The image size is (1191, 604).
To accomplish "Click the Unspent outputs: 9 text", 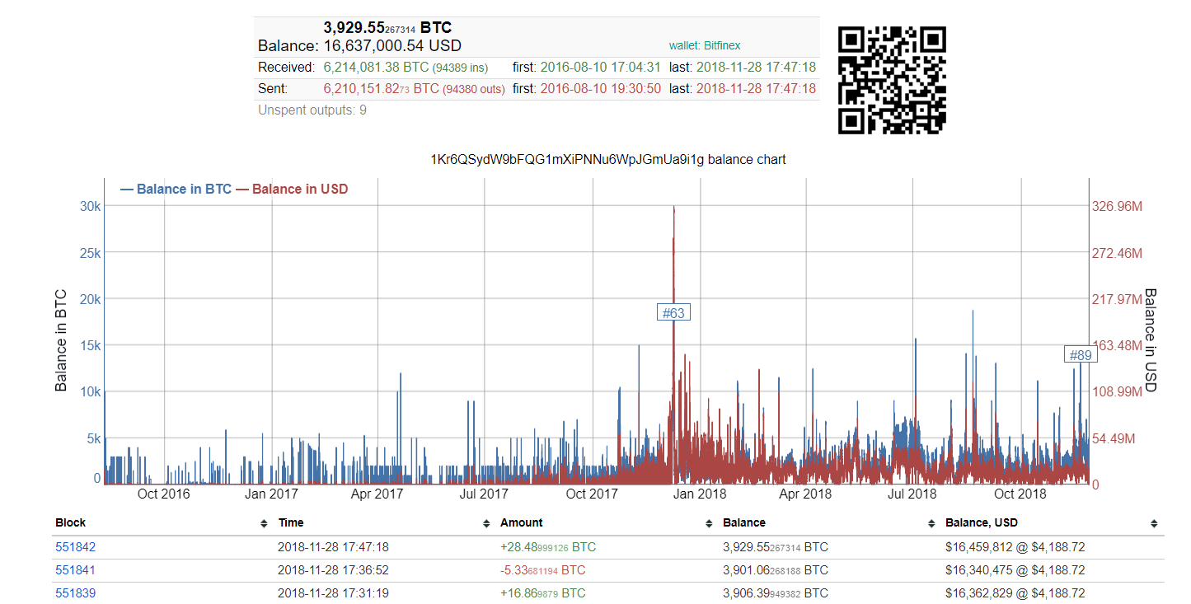I will (312, 110).
